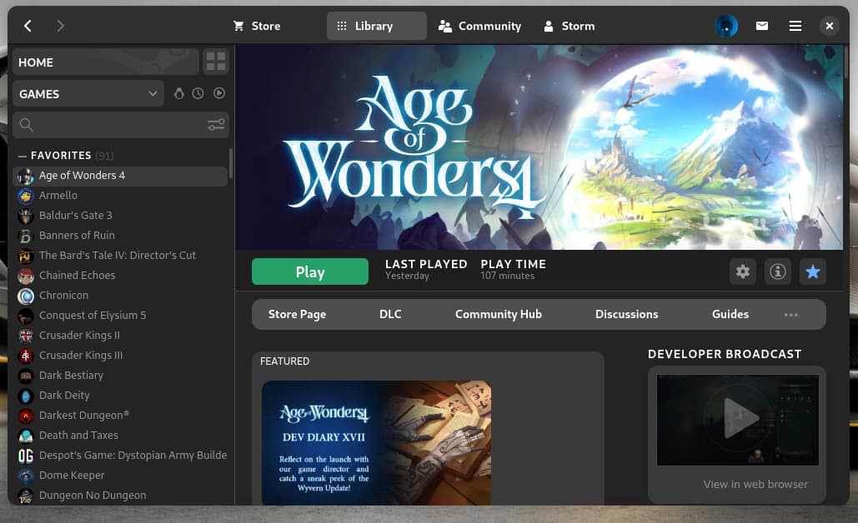Screen dimensions: 858x523
Task: Click the game list scrollbar
Action: pyautogui.click(x=231, y=163)
